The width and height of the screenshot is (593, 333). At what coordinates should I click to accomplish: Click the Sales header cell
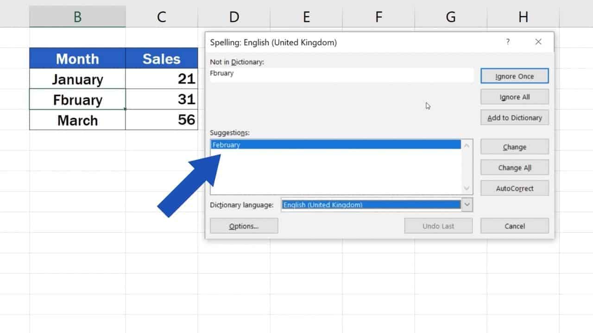tap(161, 58)
